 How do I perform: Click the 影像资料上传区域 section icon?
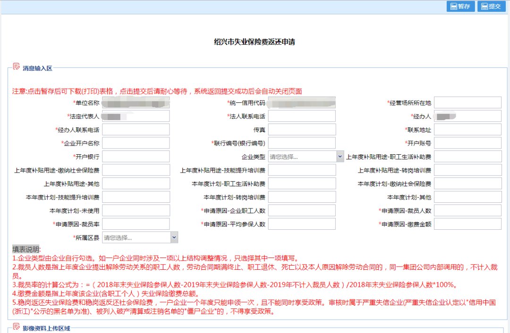pyautogui.click(x=17, y=327)
